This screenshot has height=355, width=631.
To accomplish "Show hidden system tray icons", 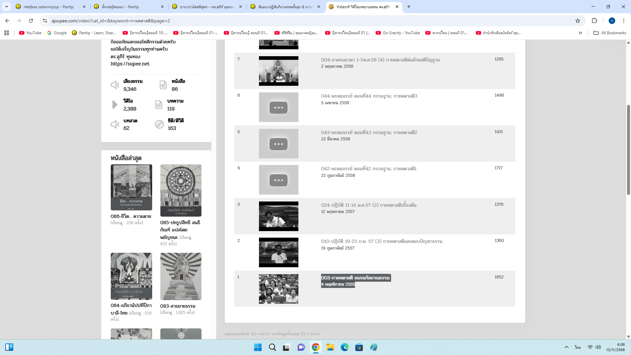I will click(566, 347).
